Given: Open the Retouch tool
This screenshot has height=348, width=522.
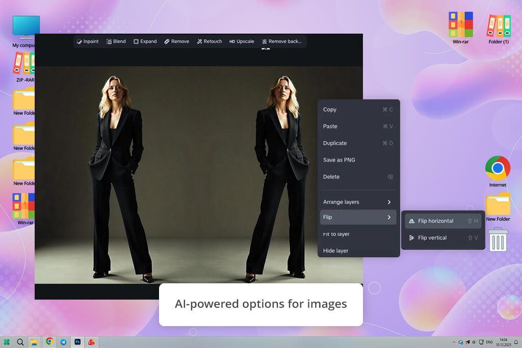Looking at the screenshot, I should [210, 41].
